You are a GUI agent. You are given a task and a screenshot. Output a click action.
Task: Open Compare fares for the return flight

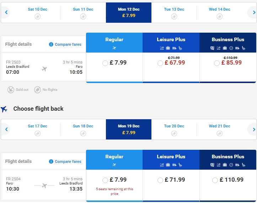point(68,161)
